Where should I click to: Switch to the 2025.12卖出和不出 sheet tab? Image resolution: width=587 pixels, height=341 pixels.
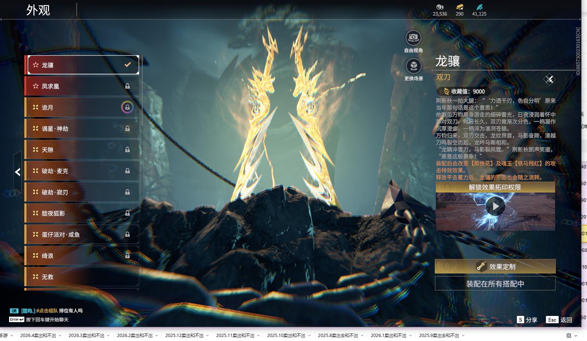coord(184,336)
